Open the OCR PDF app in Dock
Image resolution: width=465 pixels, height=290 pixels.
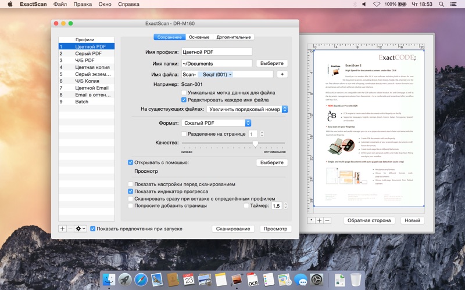(253, 280)
